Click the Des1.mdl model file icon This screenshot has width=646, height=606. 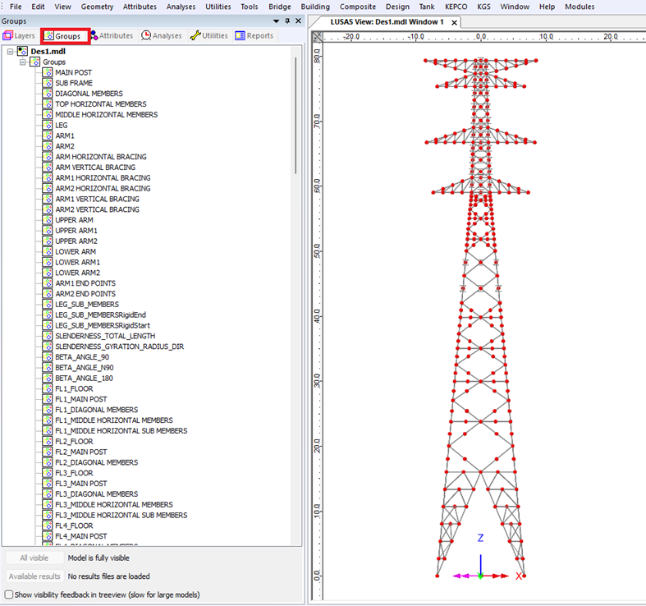point(22,51)
